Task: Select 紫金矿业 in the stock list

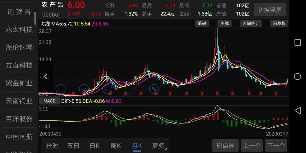Action: (19, 83)
